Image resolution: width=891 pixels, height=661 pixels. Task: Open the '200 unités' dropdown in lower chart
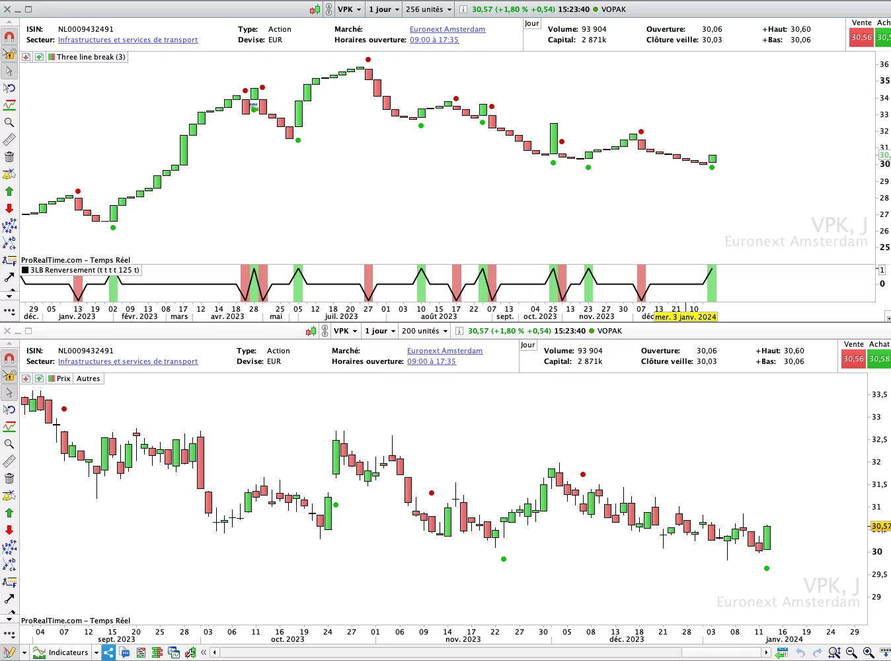coord(425,331)
